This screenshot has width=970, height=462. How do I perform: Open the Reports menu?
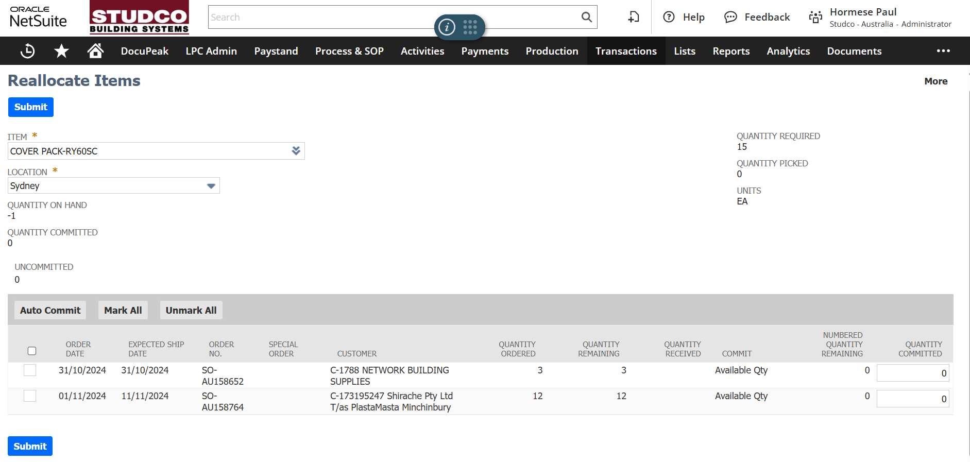tap(731, 51)
